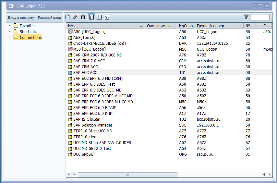Click icon of SAP ERP ECC 6.0 IDES-A UCC MD
Image resolution: width=277 pixels, height=183 pixels.
[70, 96]
